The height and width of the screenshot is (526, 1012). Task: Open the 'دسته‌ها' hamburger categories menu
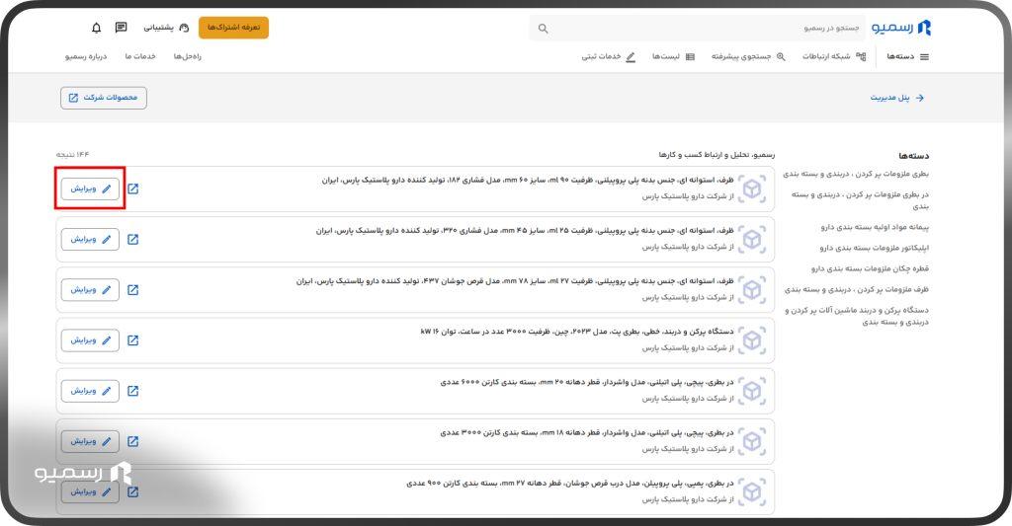coord(907,56)
